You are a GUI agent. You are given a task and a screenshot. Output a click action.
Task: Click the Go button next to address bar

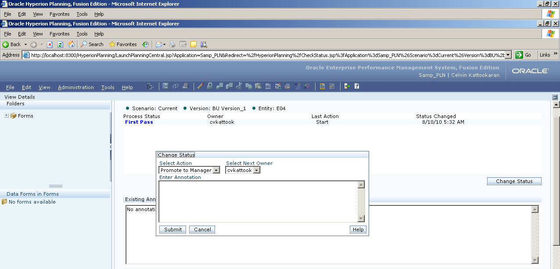[524, 55]
